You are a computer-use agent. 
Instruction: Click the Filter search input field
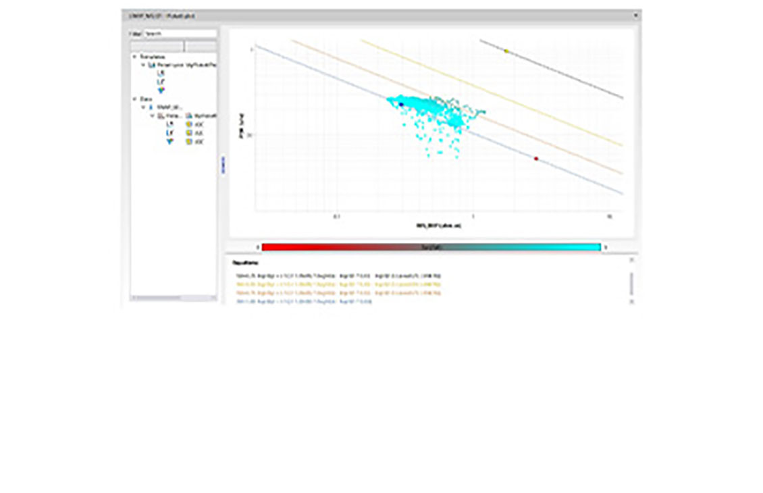coord(180,33)
